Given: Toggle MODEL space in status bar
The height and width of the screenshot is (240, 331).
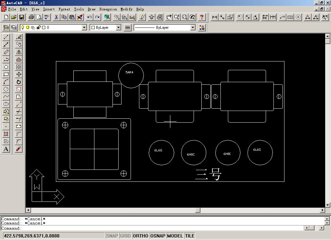Looking at the screenshot, I should pyautogui.click(x=175, y=236).
